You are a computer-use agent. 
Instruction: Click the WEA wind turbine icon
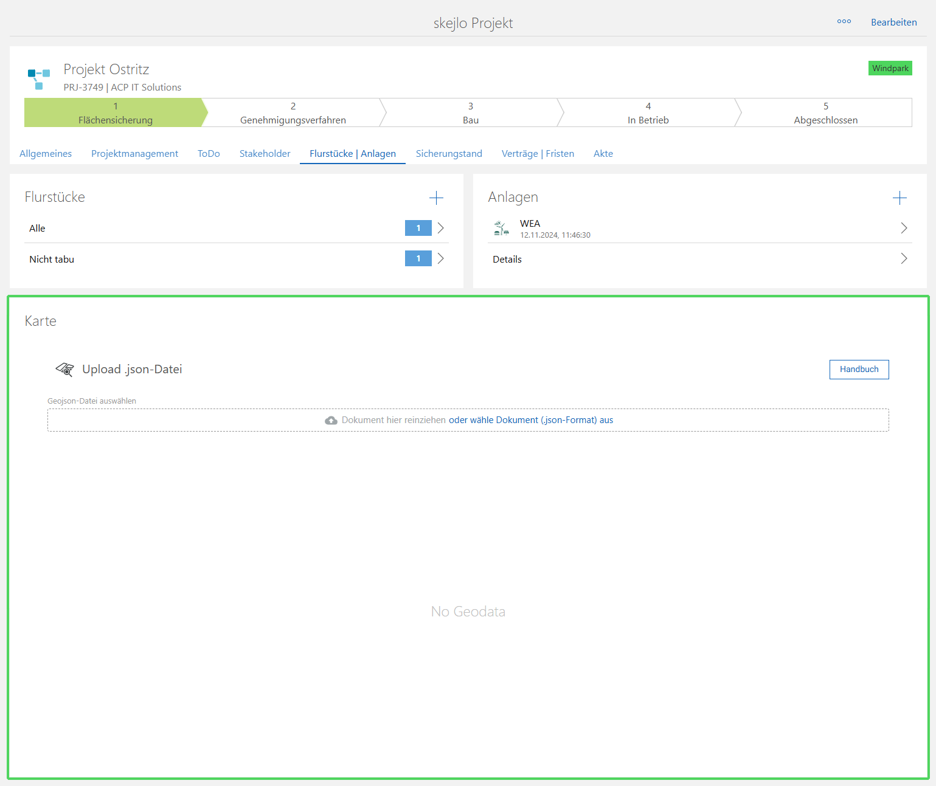click(x=501, y=229)
